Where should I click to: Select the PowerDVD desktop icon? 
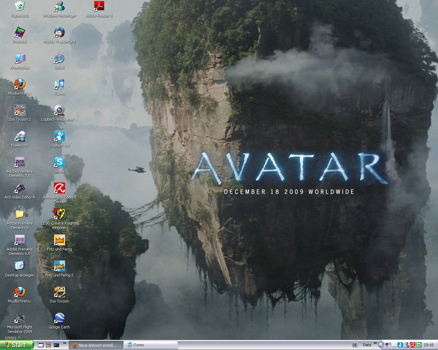pos(20,139)
